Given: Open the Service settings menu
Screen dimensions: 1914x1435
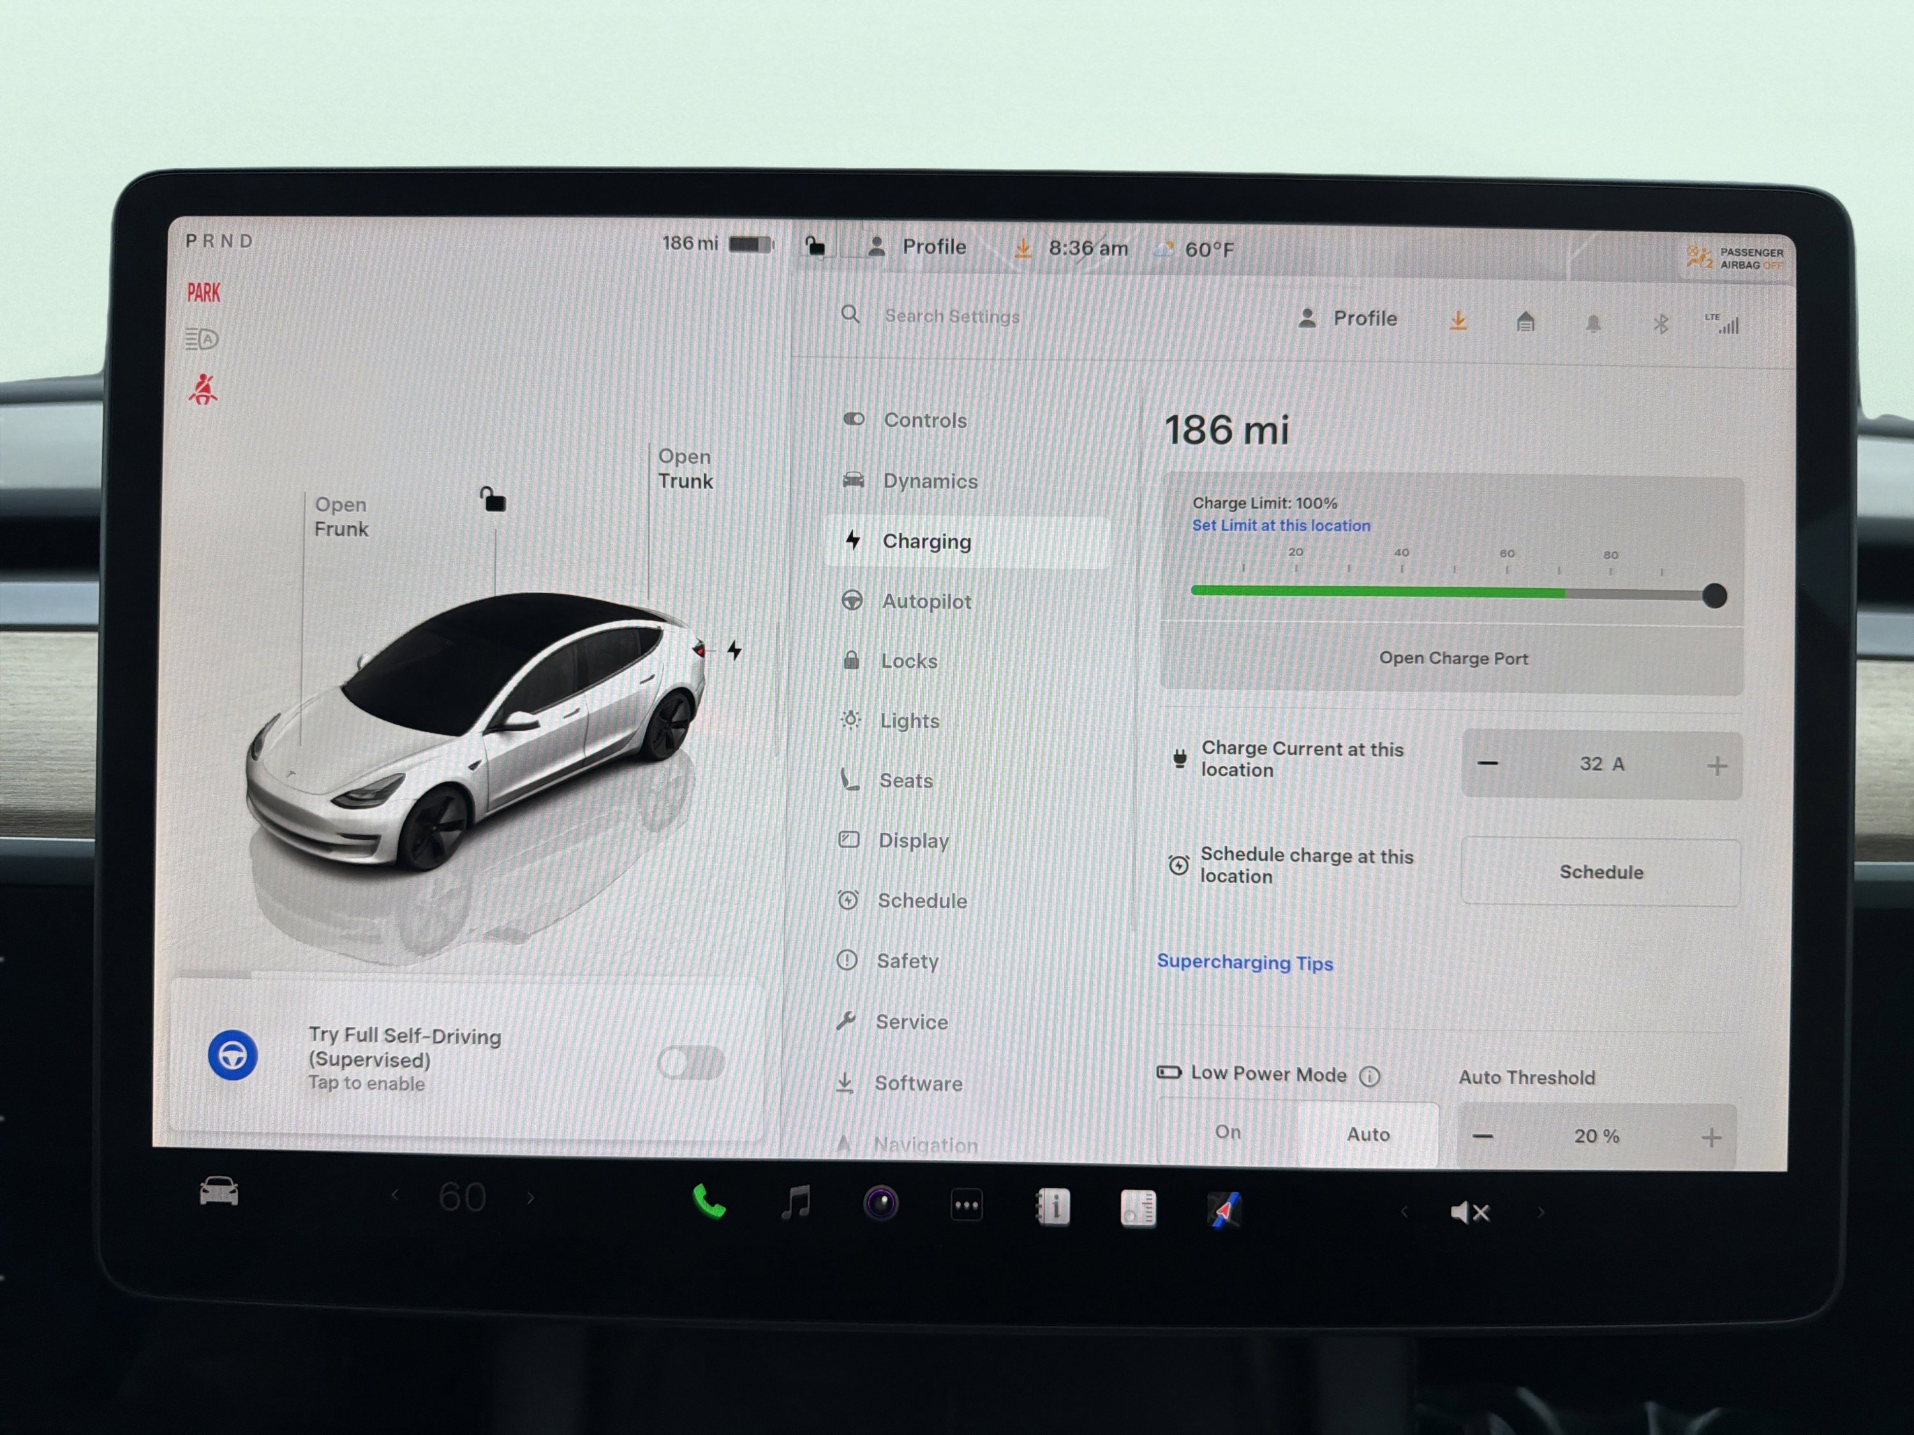Looking at the screenshot, I should 959,1022.
